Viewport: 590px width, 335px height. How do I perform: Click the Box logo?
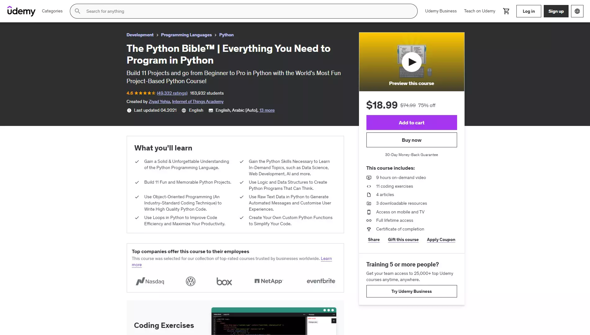coord(224,281)
